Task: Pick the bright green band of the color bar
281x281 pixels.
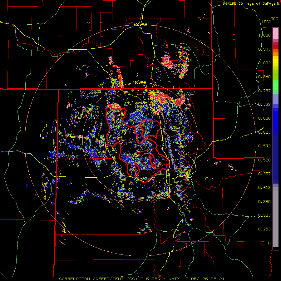Action: tap(276, 85)
